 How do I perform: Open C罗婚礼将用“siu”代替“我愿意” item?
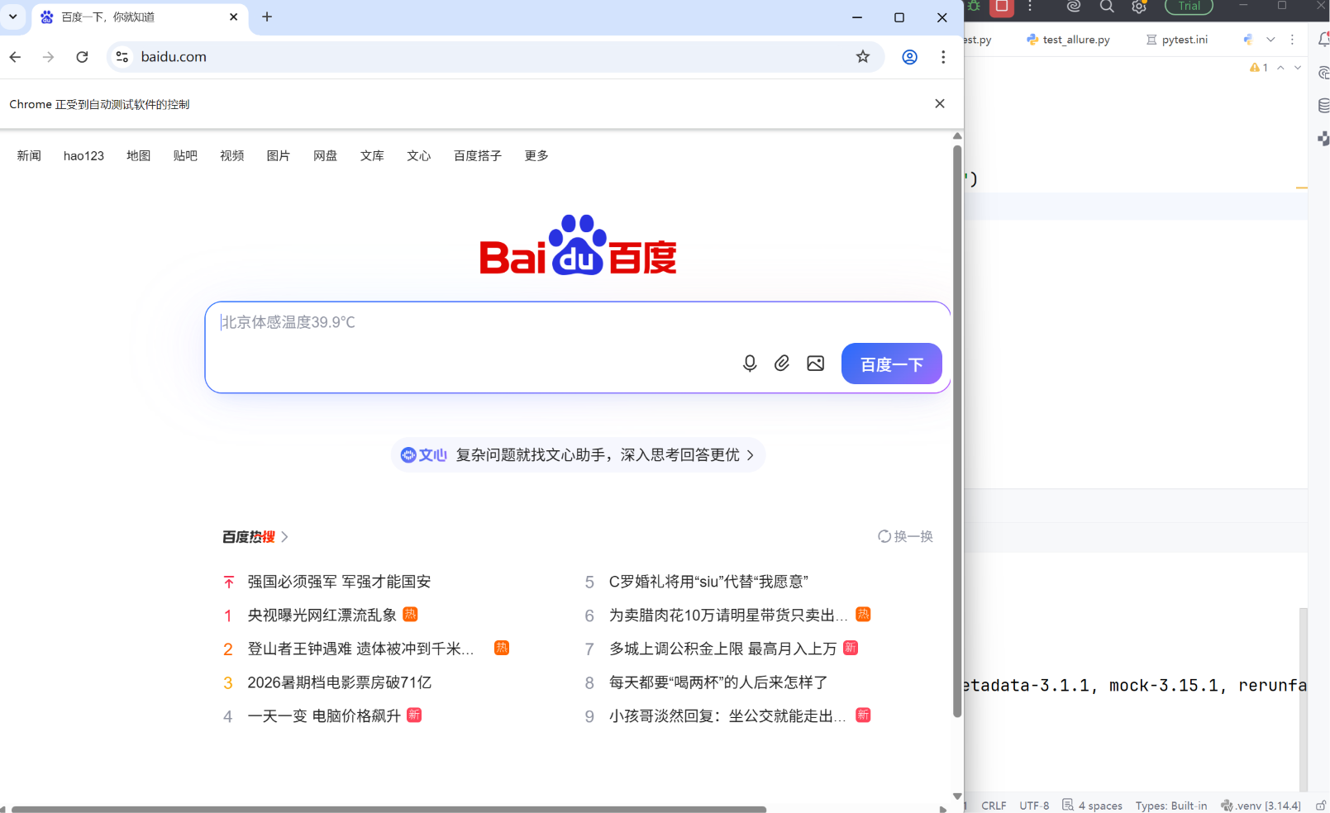pyautogui.click(x=708, y=582)
